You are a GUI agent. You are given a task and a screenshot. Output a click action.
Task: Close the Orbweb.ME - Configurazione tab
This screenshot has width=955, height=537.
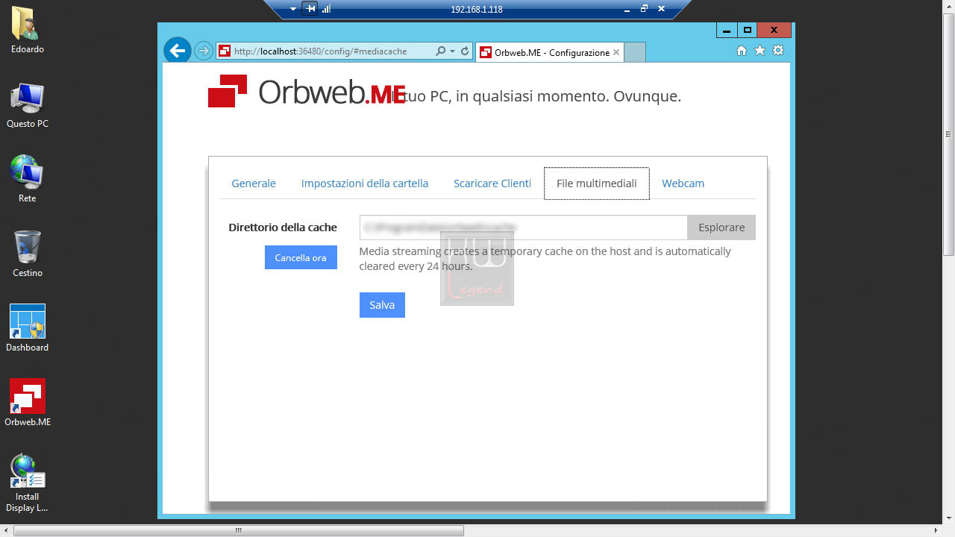[616, 52]
